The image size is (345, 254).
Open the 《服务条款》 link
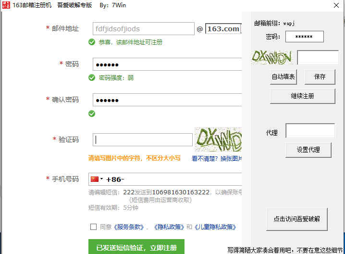tap(129, 227)
